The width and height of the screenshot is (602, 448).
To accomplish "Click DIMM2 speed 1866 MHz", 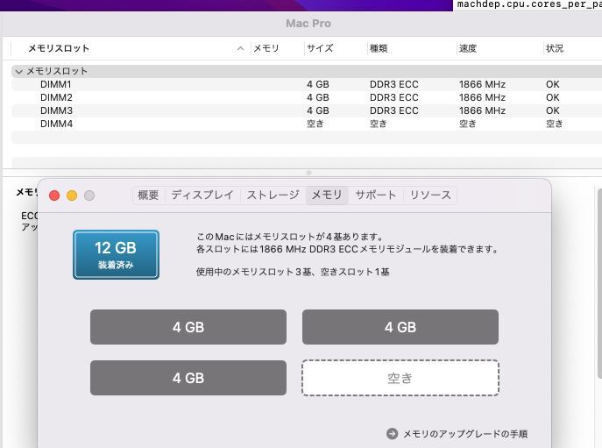I will tap(482, 97).
